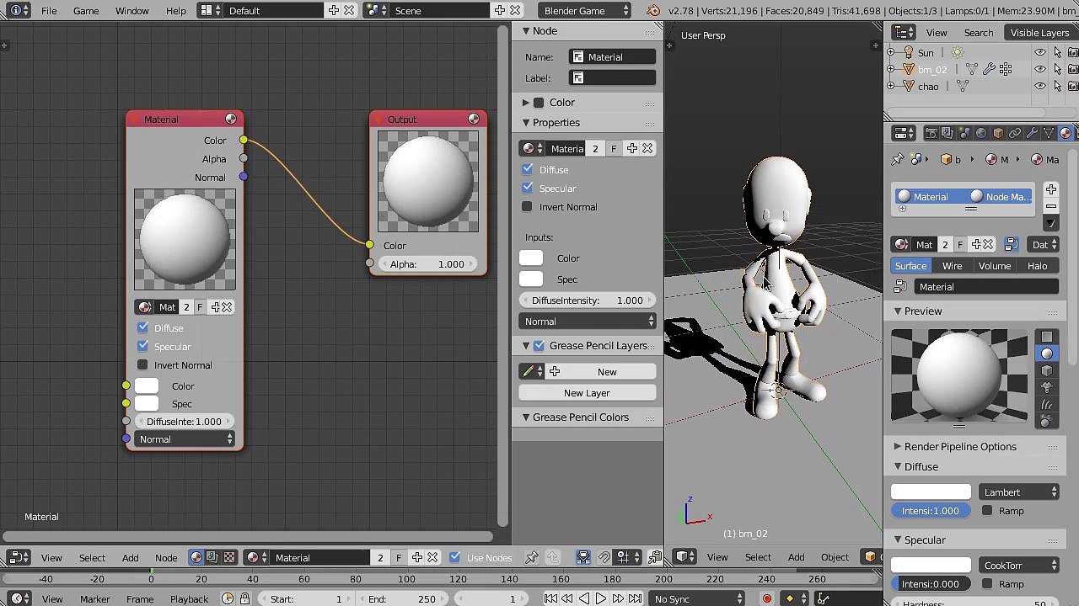
Task: Open the Normal dropdown in node sidebar
Action: point(588,322)
